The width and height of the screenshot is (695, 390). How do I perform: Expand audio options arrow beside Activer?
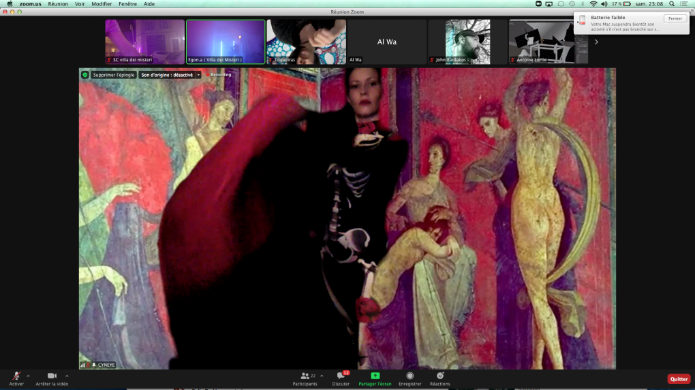coord(28,375)
